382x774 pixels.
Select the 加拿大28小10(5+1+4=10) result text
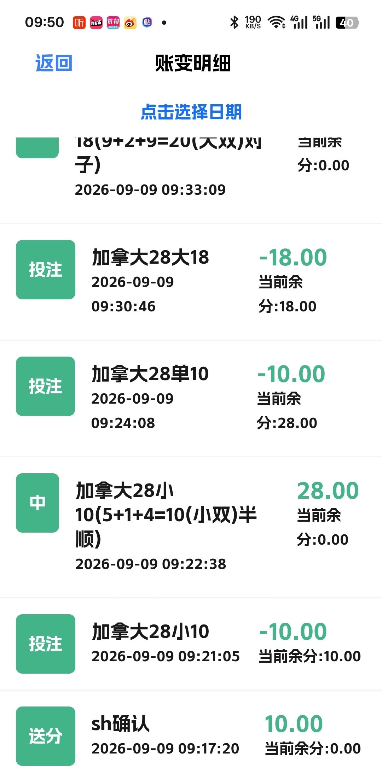pos(166,515)
